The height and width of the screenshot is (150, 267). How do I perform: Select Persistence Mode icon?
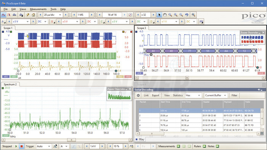pyautogui.click(x=9, y=15)
